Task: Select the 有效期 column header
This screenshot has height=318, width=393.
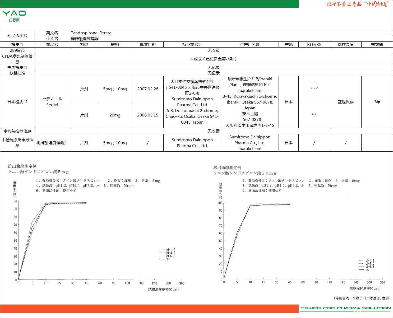Action: click(x=377, y=45)
